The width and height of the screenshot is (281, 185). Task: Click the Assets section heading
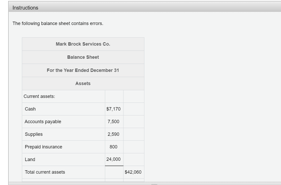83,83
